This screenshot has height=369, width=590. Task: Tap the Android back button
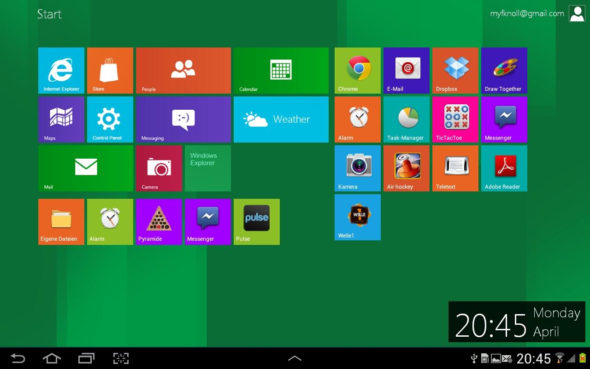18,358
